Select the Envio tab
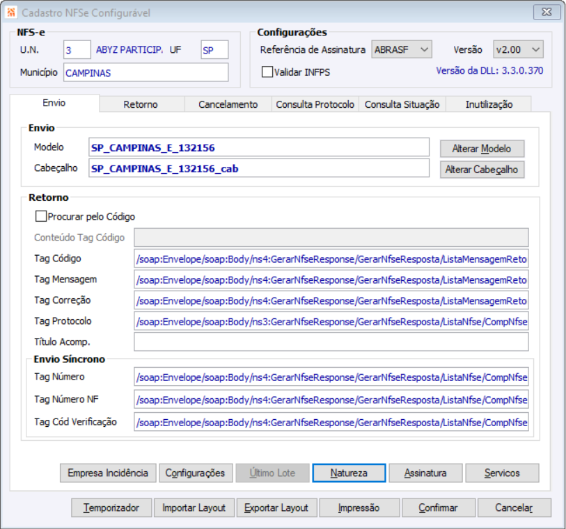Screen dimensions: 566x529 coord(54,103)
